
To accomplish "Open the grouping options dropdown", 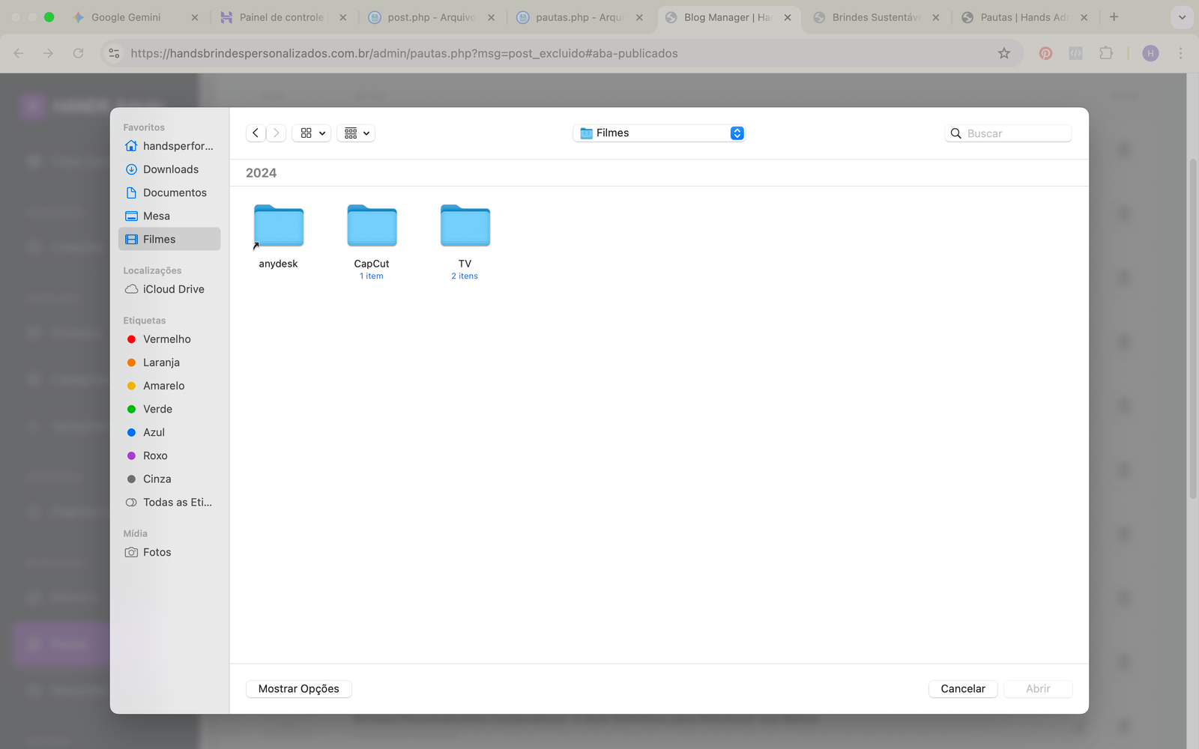I will (357, 133).
